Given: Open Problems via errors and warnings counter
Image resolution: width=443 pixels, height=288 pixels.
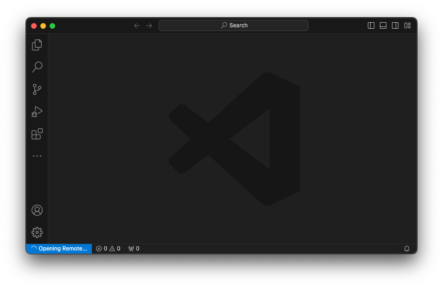Looking at the screenshot, I should coord(108,249).
